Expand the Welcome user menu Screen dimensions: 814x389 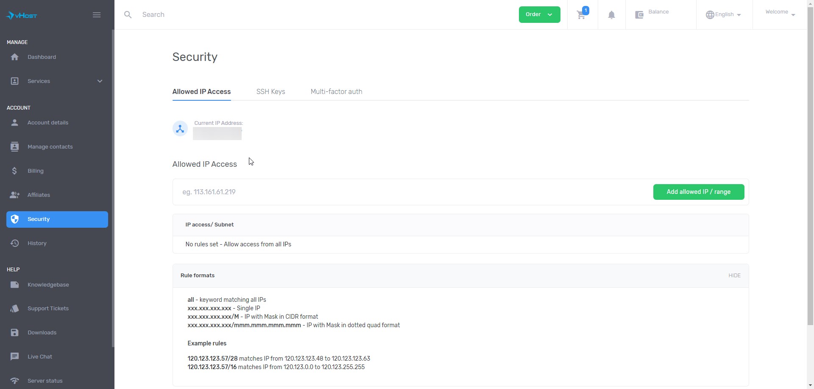click(x=780, y=13)
